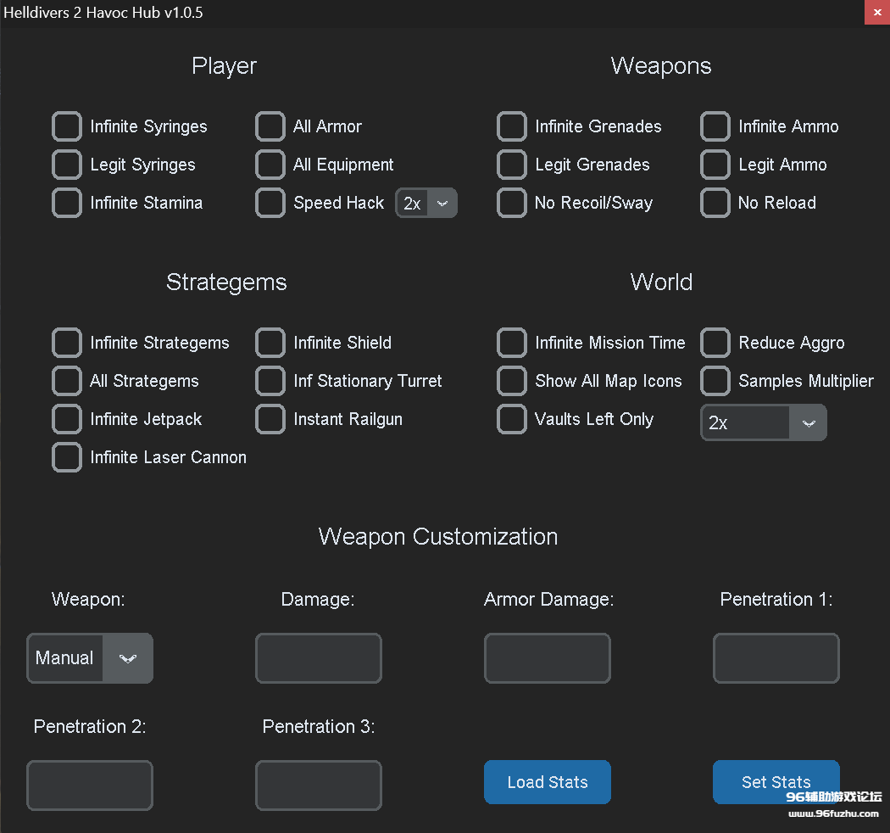890x833 pixels.
Task: Enable the Instant Railgun option
Action: tap(270, 418)
